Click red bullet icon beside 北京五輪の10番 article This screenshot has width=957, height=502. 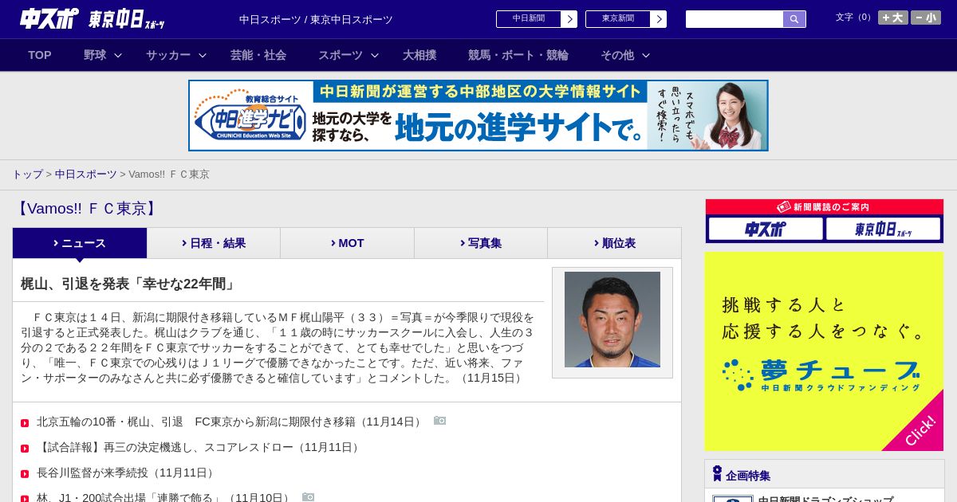(x=25, y=423)
